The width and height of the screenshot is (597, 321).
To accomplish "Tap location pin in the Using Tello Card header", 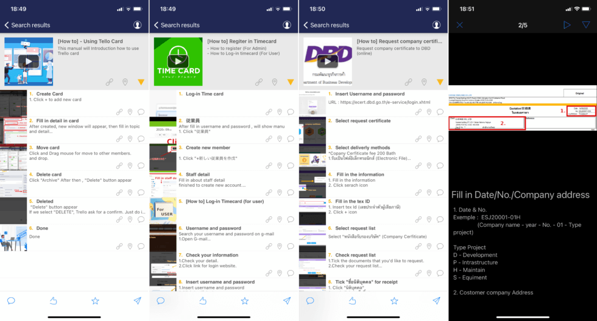I will [x=125, y=82].
